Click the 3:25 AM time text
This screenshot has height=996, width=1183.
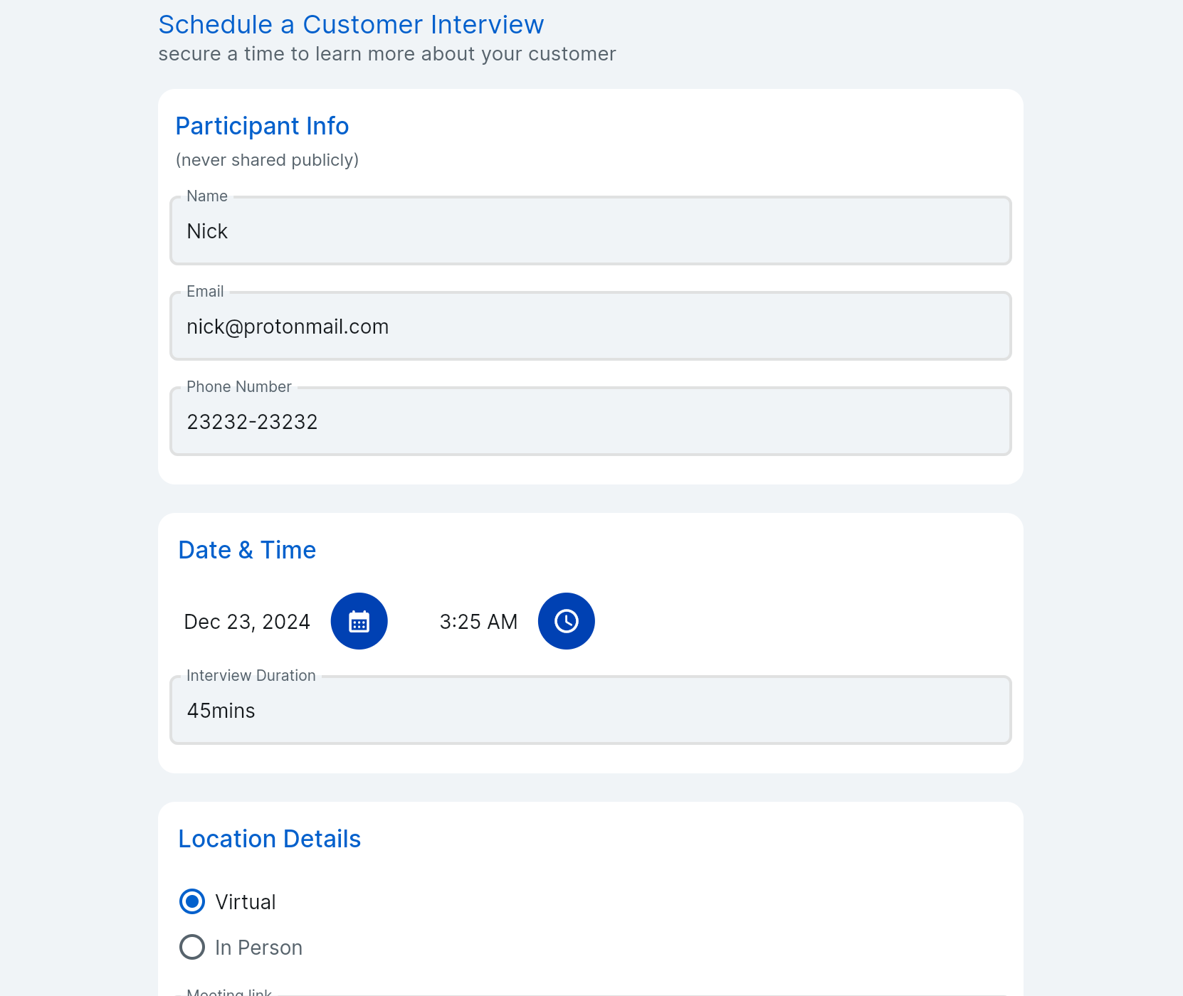(478, 622)
